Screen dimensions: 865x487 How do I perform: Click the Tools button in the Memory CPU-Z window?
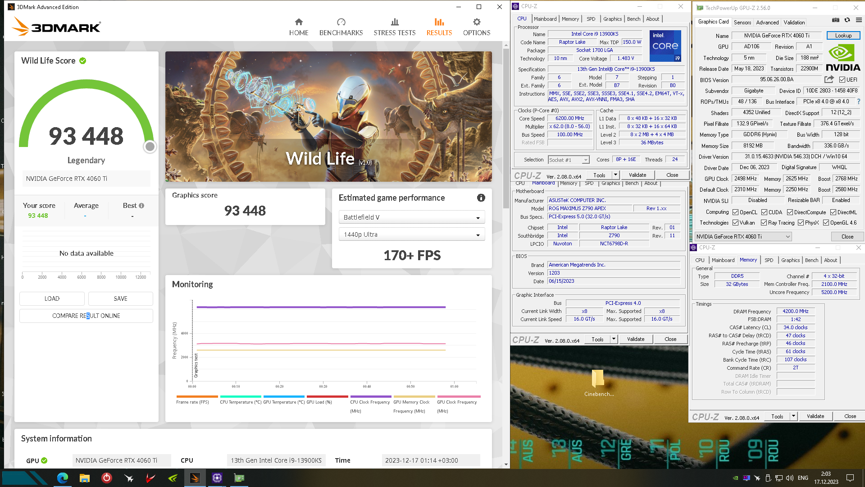pos(777,416)
